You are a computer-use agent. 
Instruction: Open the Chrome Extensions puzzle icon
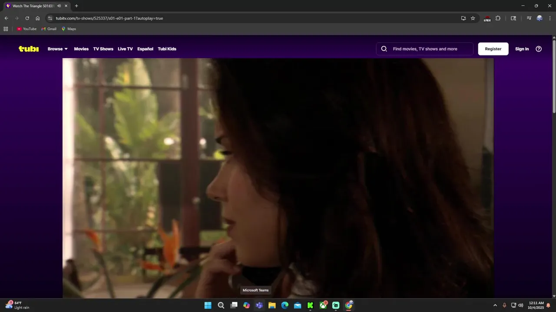[x=498, y=18]
